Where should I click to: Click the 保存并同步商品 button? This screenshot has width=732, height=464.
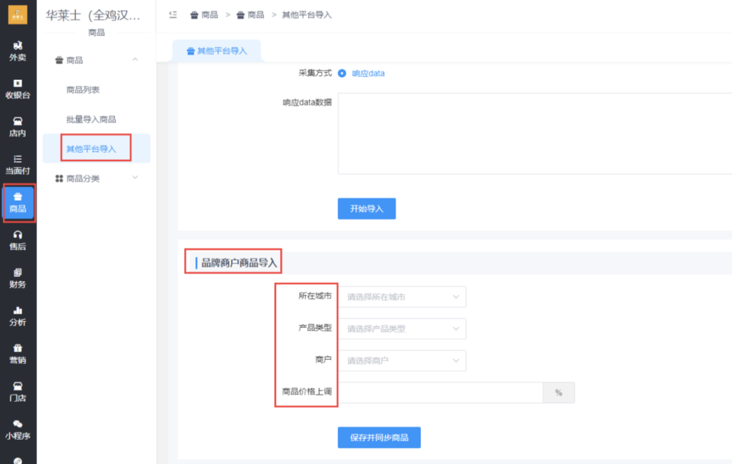[x=379, y=437]
